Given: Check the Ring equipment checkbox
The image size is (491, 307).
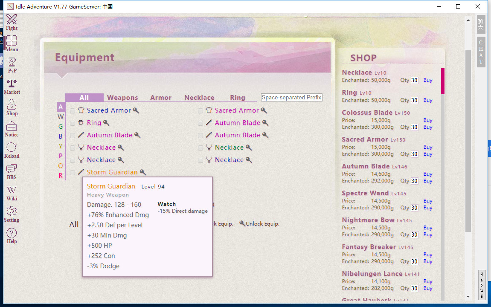Looking at the screenshot, I should 73,122.
